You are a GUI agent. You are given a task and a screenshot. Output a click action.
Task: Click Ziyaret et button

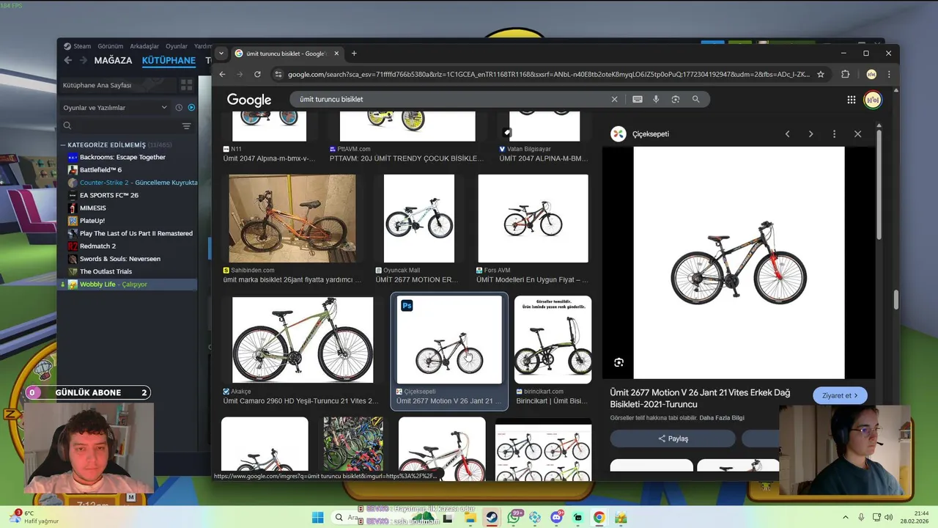(x=840, y=395)
